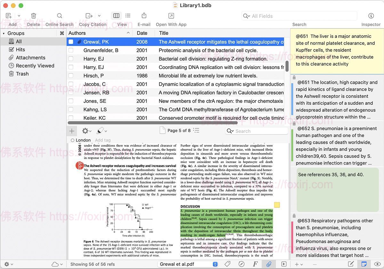Click the yellow sticky note in PDF

(x=277, y=205)
